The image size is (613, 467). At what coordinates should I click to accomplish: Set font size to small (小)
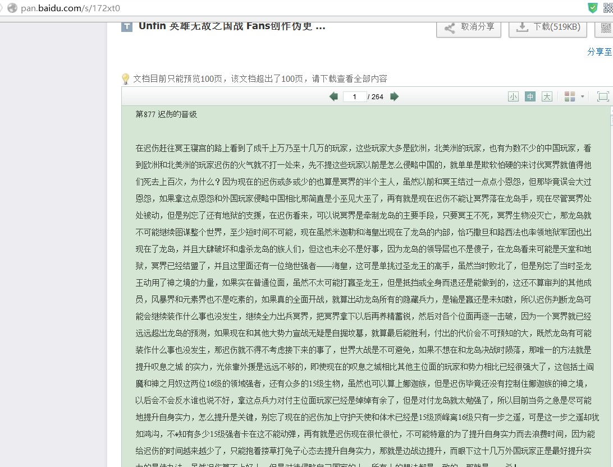pyautogui.click(x=513, y=96)
